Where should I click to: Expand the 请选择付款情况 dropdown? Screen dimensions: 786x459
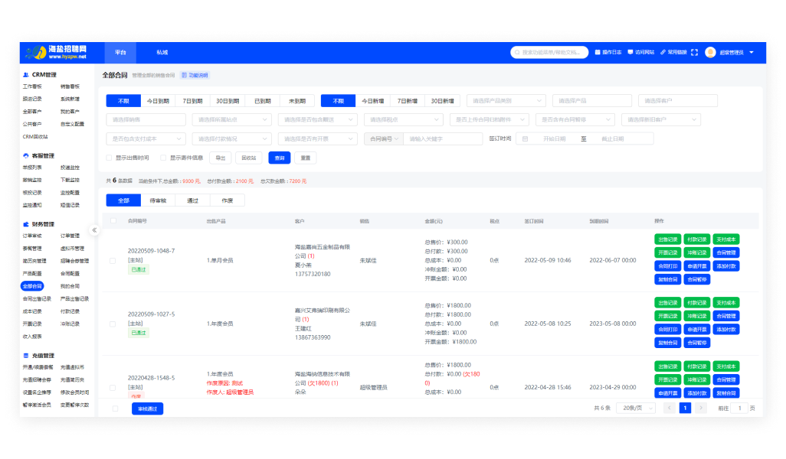pyautogui.click(x=230, y=138)
